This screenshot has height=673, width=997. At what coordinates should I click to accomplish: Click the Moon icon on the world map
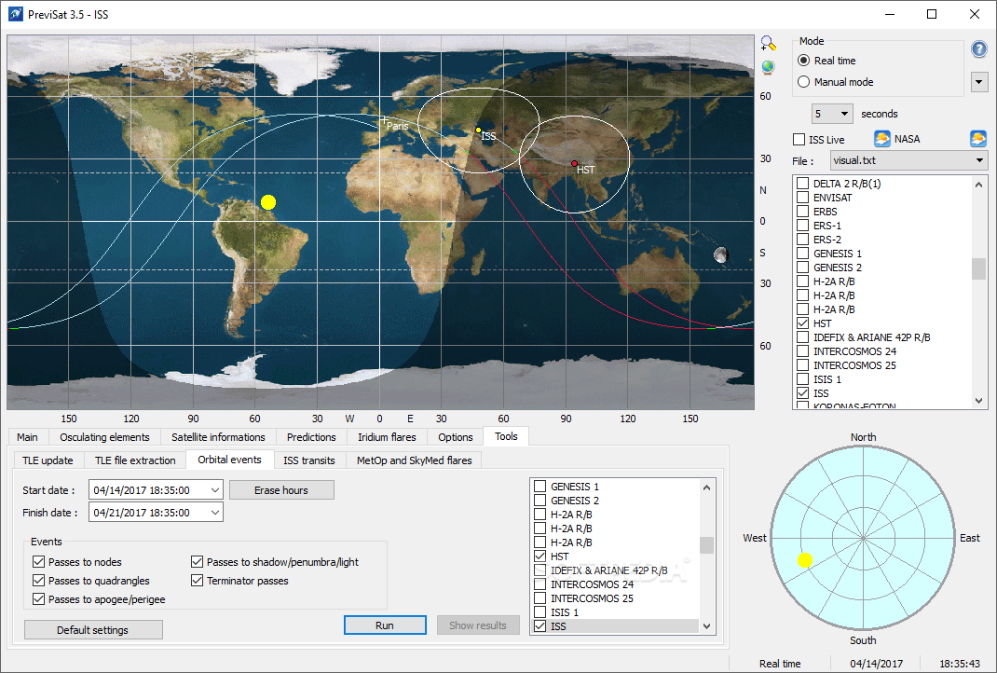click(x=720, y=255)
